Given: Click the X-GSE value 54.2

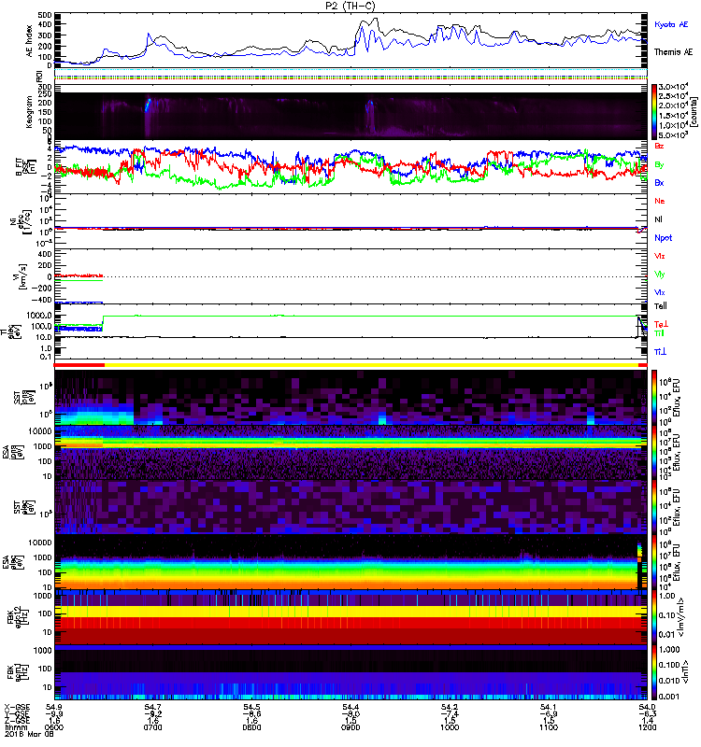Looking at the screenshot, I should point(450,708).
